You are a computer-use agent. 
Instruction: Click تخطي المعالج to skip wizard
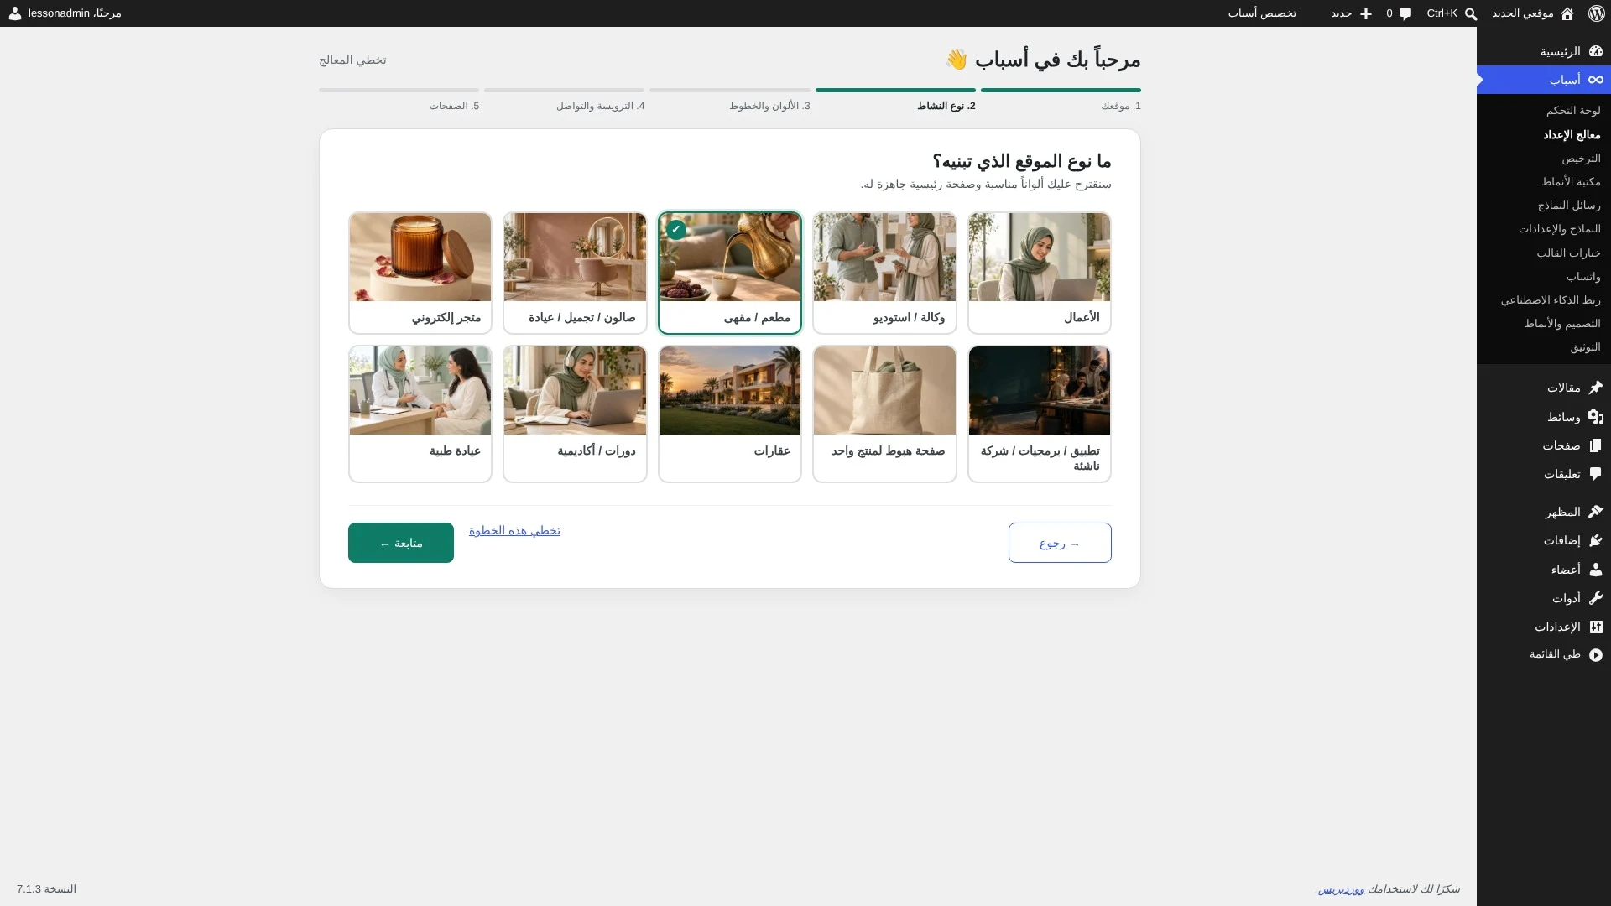[352, 60]
